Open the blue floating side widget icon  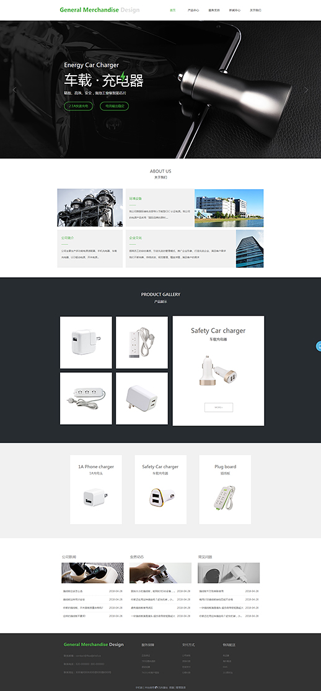click(x=319, y=346)
